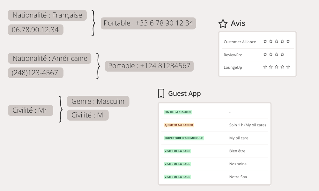319x191 pixels.
Task: Click fifth star in Customer Alliance row
Action: (288, 41)
